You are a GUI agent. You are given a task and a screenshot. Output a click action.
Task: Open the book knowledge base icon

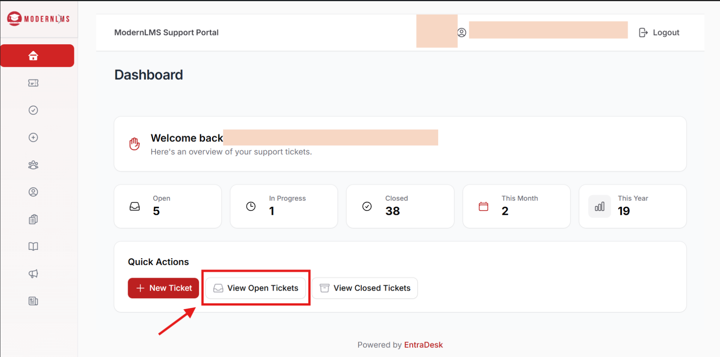[x=33, y=246]
